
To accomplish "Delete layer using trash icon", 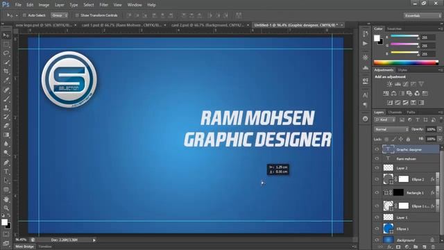I will pos(432,247).
